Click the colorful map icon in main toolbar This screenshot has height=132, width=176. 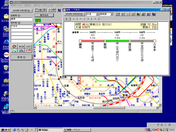click(54, 10)
